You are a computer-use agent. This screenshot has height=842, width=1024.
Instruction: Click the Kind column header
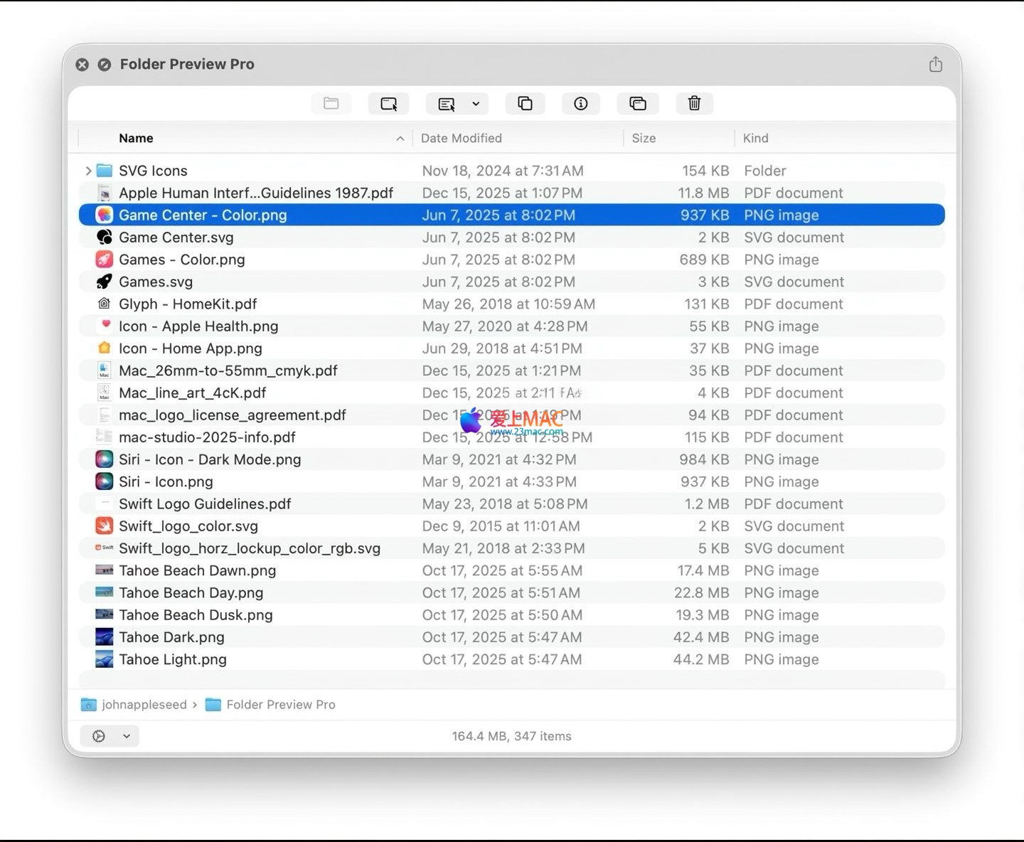click(x=755, y=138)
